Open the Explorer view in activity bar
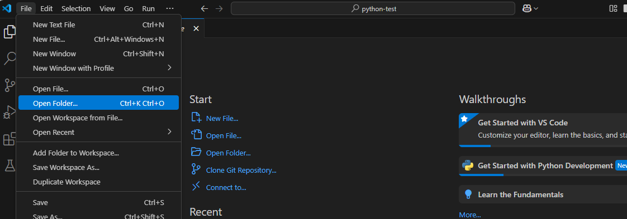Viewport: 627px width, 219px height. click(9, 32)
